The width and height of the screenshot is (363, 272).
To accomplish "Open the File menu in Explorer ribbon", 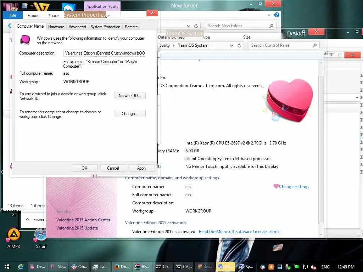I will [x=13, y=15].
